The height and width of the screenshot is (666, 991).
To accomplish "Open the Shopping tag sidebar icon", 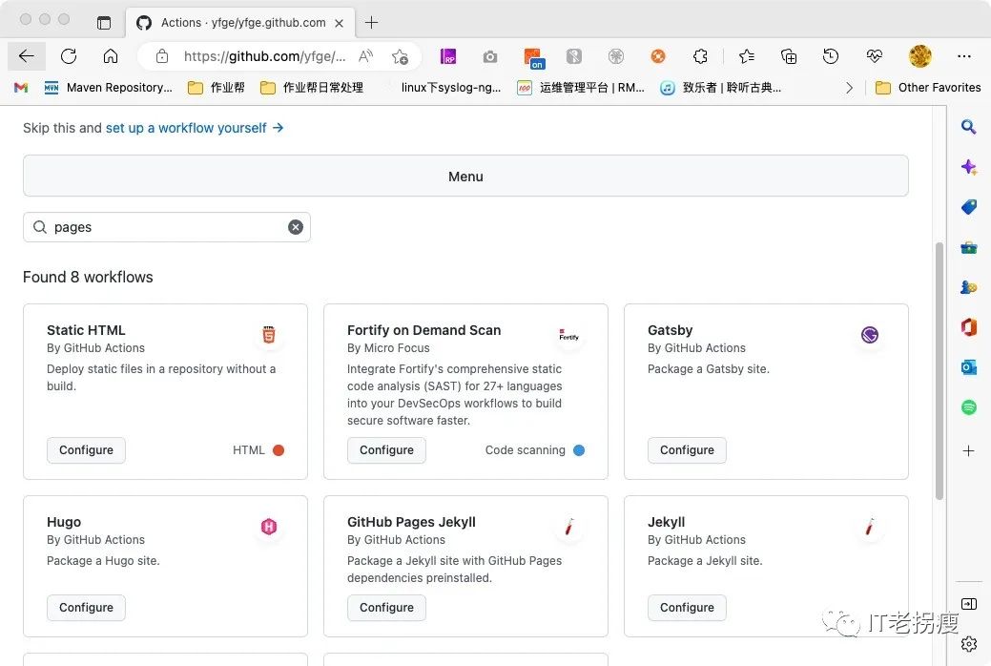I will [968, 207].
